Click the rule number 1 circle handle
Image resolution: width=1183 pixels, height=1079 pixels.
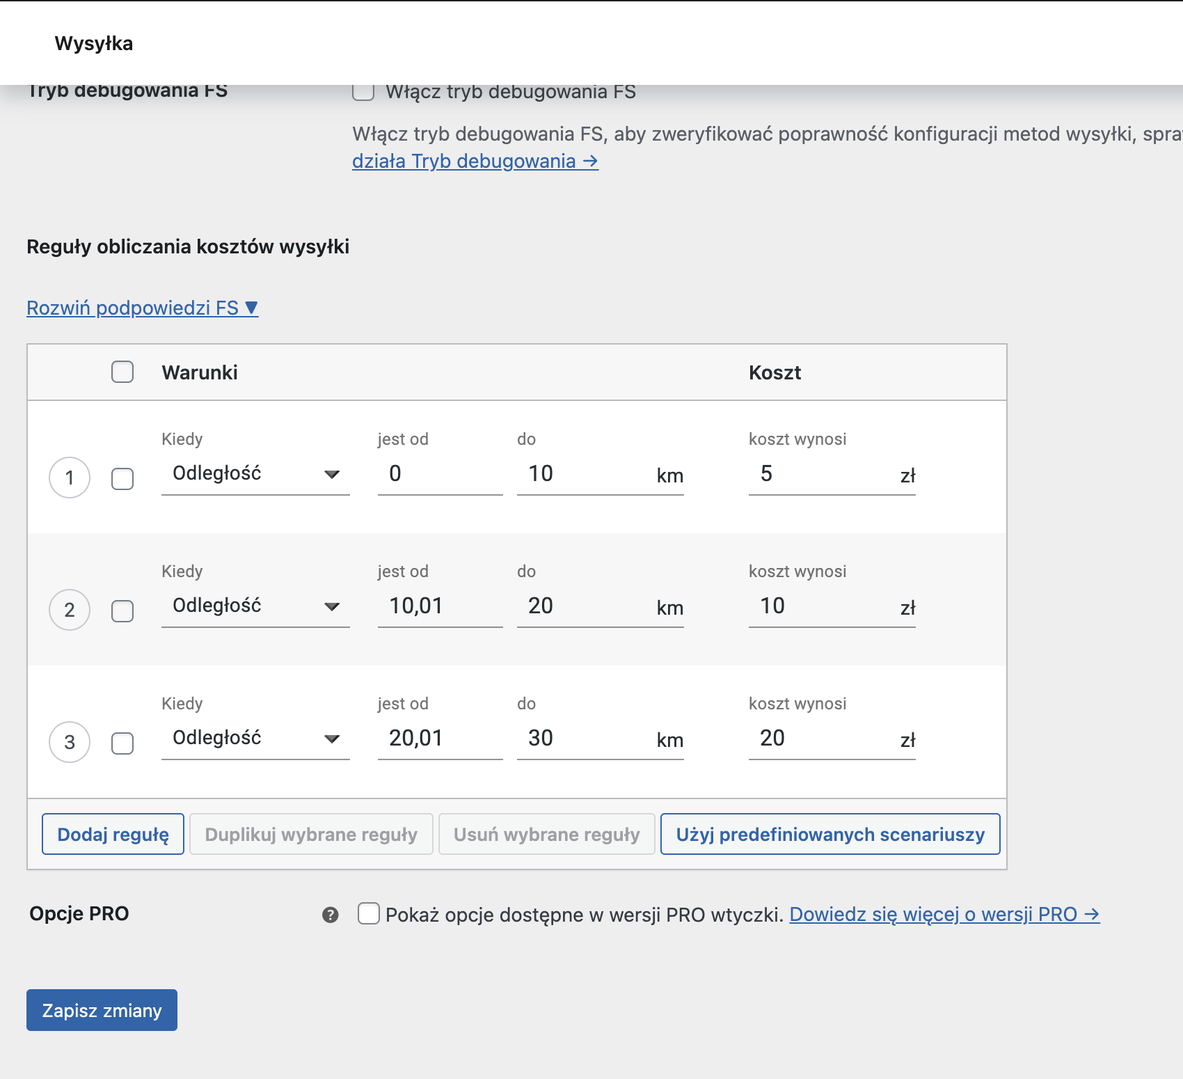[70, 478]
